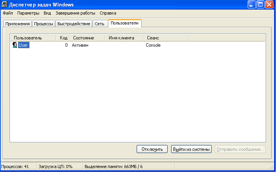Open the Файл menu

pos(8,13)
